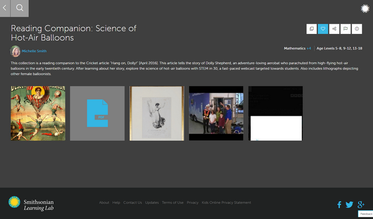Click the flag report icon

[x=345, y=29]
